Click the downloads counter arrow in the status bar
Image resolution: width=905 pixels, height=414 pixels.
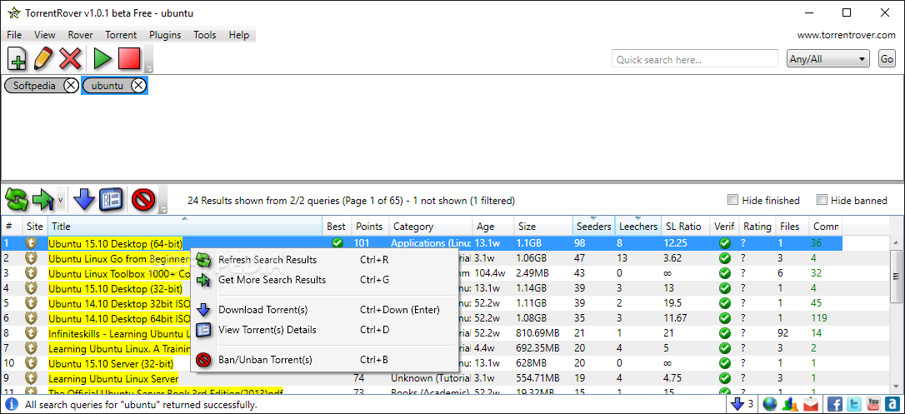click(737, 404)
